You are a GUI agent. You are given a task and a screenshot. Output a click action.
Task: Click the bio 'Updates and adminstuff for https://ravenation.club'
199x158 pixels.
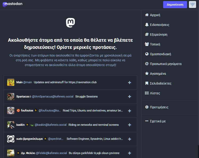coord(65,82)
